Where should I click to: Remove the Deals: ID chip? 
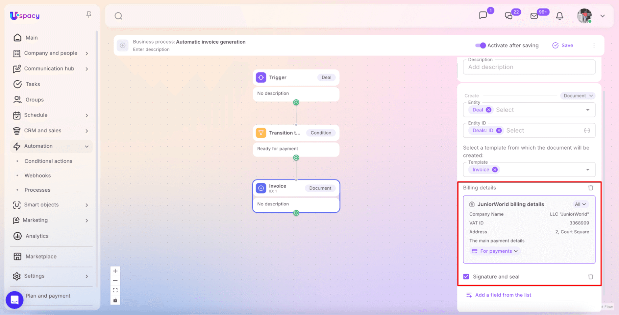pyautogui.click(x=499, y=131)
